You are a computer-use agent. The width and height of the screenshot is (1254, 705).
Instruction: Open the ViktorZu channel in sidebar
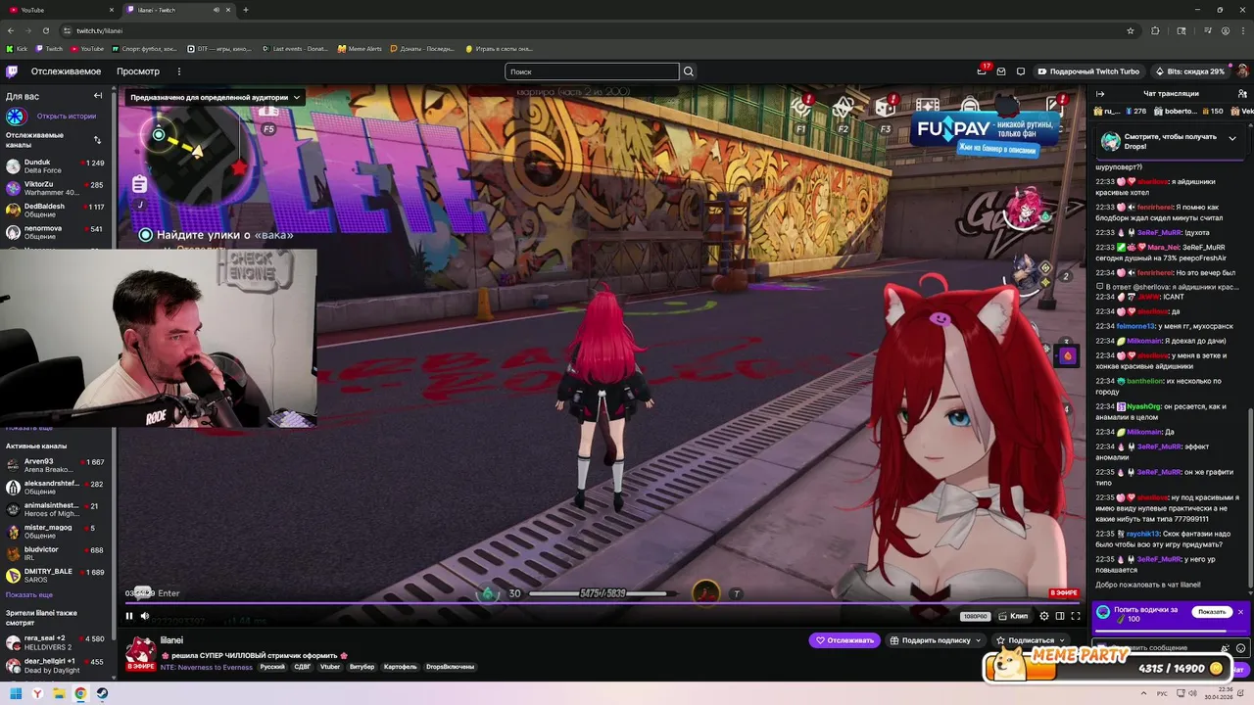click(55, 188)
